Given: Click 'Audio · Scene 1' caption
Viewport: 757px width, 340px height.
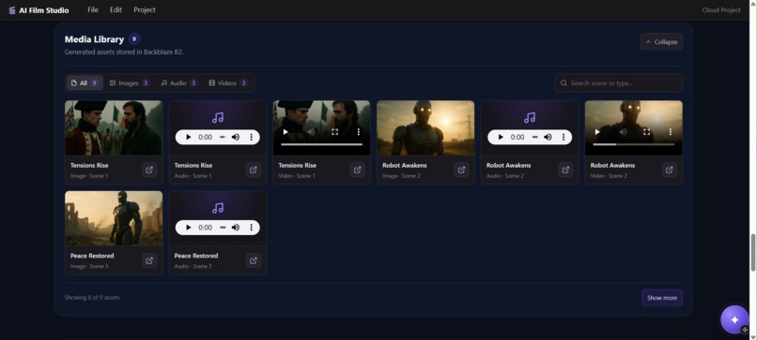Looking at the screenshot, I should (193, 176).
